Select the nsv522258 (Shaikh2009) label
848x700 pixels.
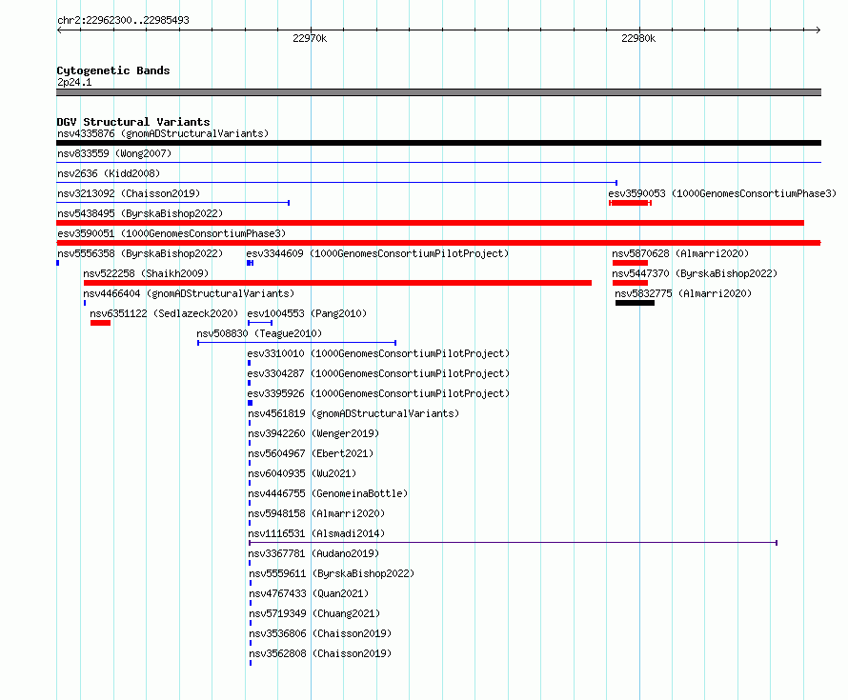tap(146, 273)
